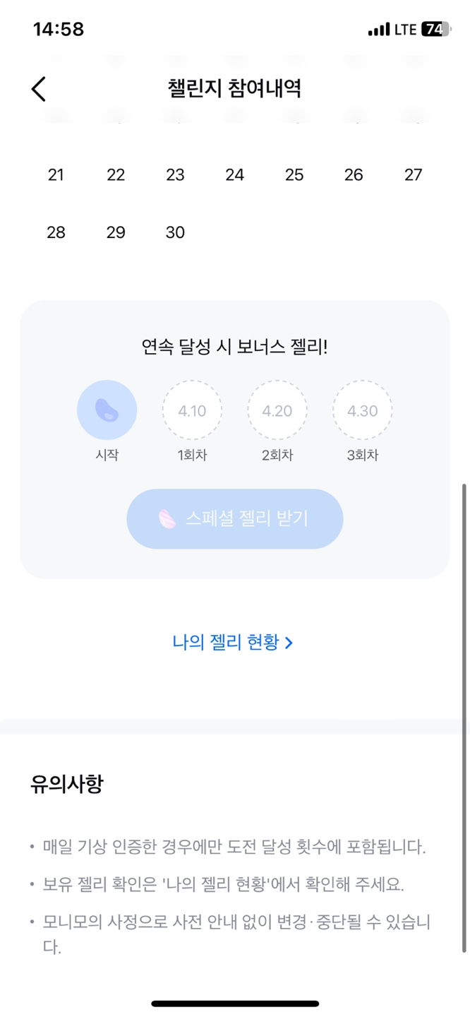Select the blue 시작 jelly icon

coord(107,410)
